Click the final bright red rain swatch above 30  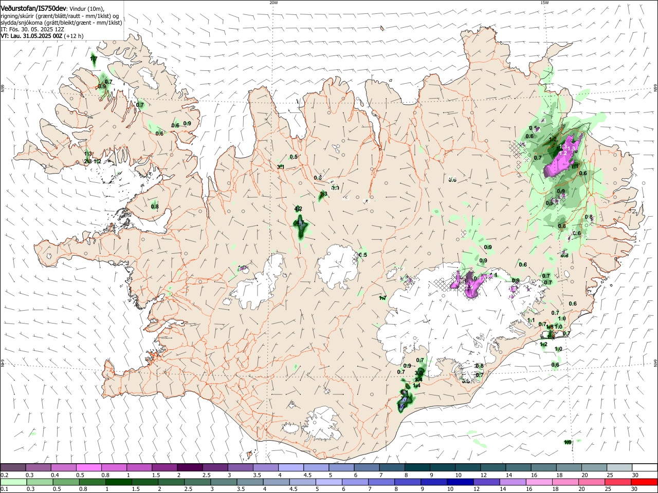coord(644,482)
